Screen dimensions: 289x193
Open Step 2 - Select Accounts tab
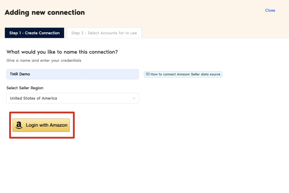(104, 33)
